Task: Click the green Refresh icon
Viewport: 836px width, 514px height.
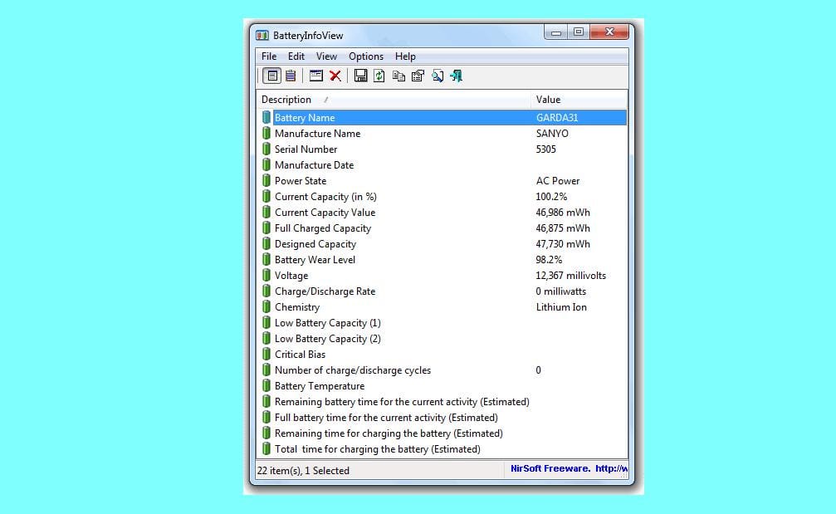Action: tap(379, 76)
